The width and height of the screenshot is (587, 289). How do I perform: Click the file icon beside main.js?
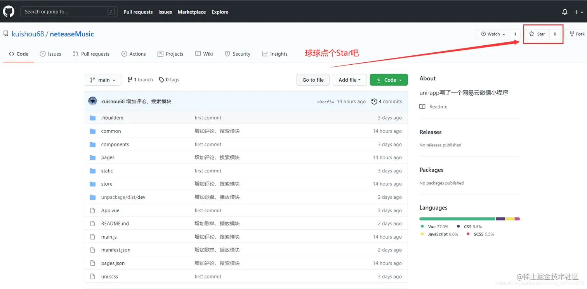pyautogui.click(x=92, y=237)
